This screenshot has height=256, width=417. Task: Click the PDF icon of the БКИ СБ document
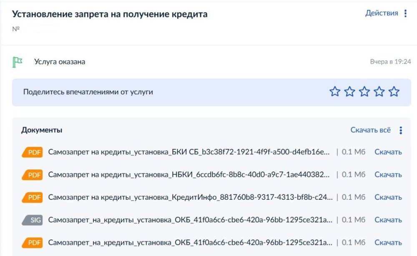click(33, 152)
